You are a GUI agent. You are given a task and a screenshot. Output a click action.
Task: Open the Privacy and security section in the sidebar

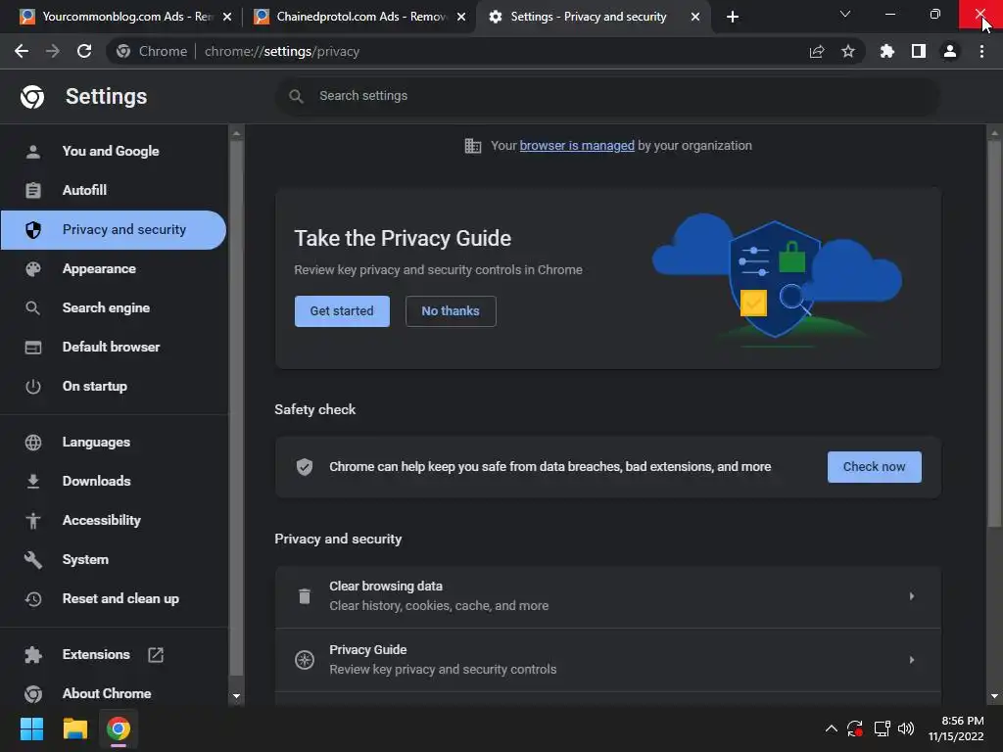point(114,230)
